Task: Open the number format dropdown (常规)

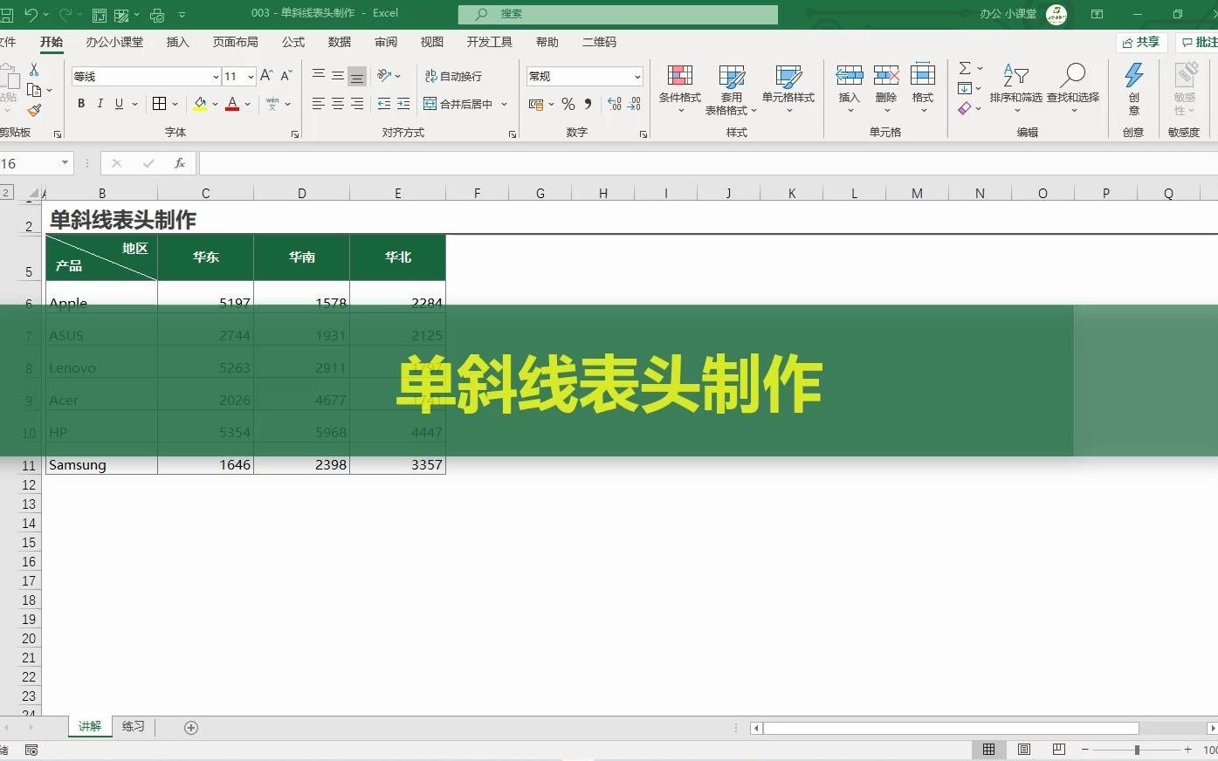Action: click(637, 77)
